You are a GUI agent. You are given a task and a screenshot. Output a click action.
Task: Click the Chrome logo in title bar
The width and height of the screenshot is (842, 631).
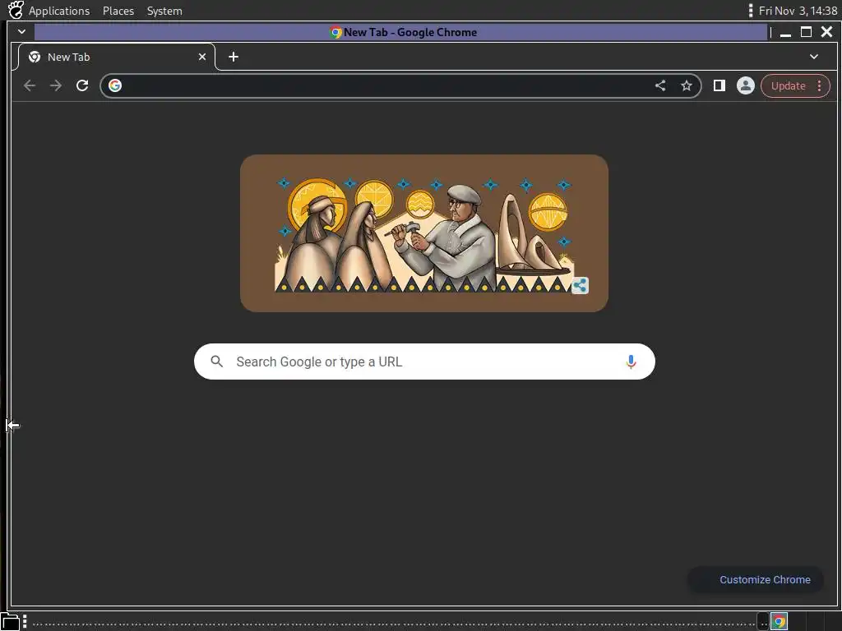tap(335, 32)
